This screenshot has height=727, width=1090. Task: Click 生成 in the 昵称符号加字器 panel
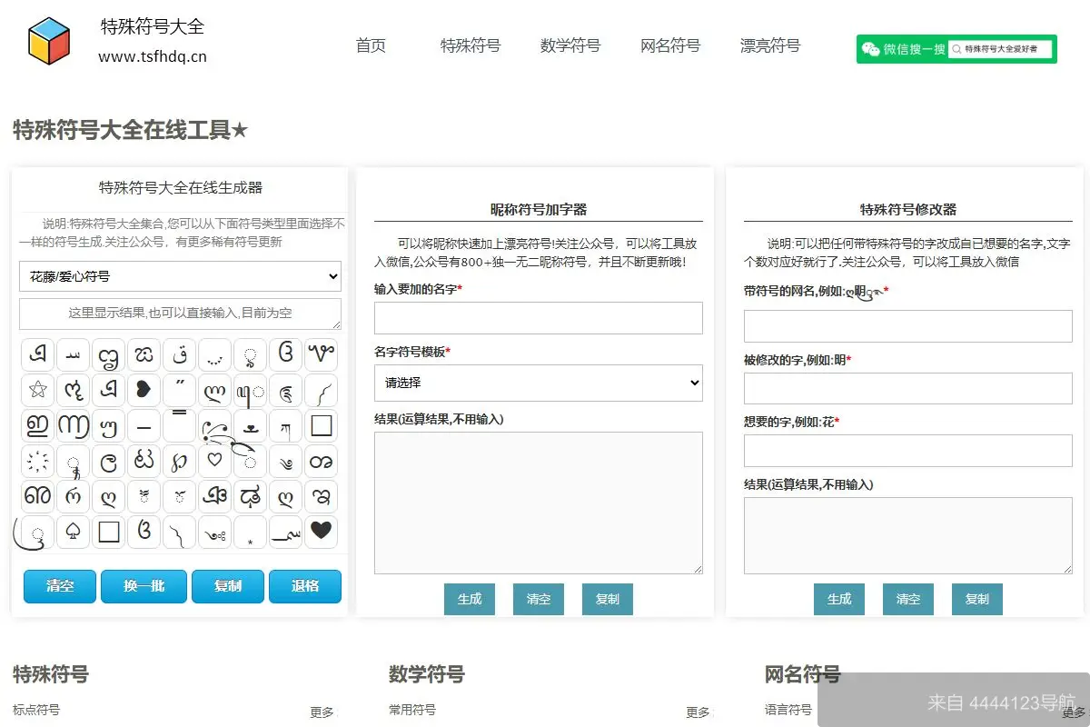(470, 599)
